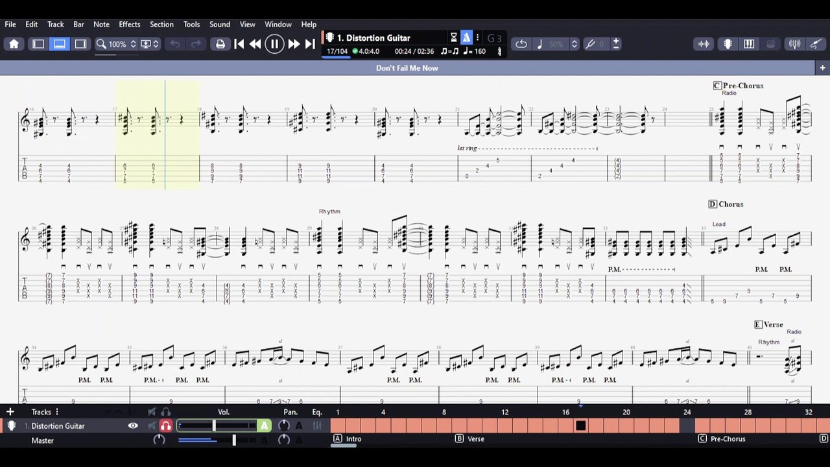This screenshot has height=467, width=830.
Task: Click the relative speed note icon
Action: coord(539,44)
